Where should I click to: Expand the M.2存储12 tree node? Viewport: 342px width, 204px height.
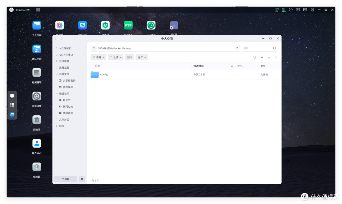(x=57, y=48)
